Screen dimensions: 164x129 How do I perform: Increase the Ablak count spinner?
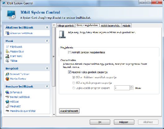point(132,87)
